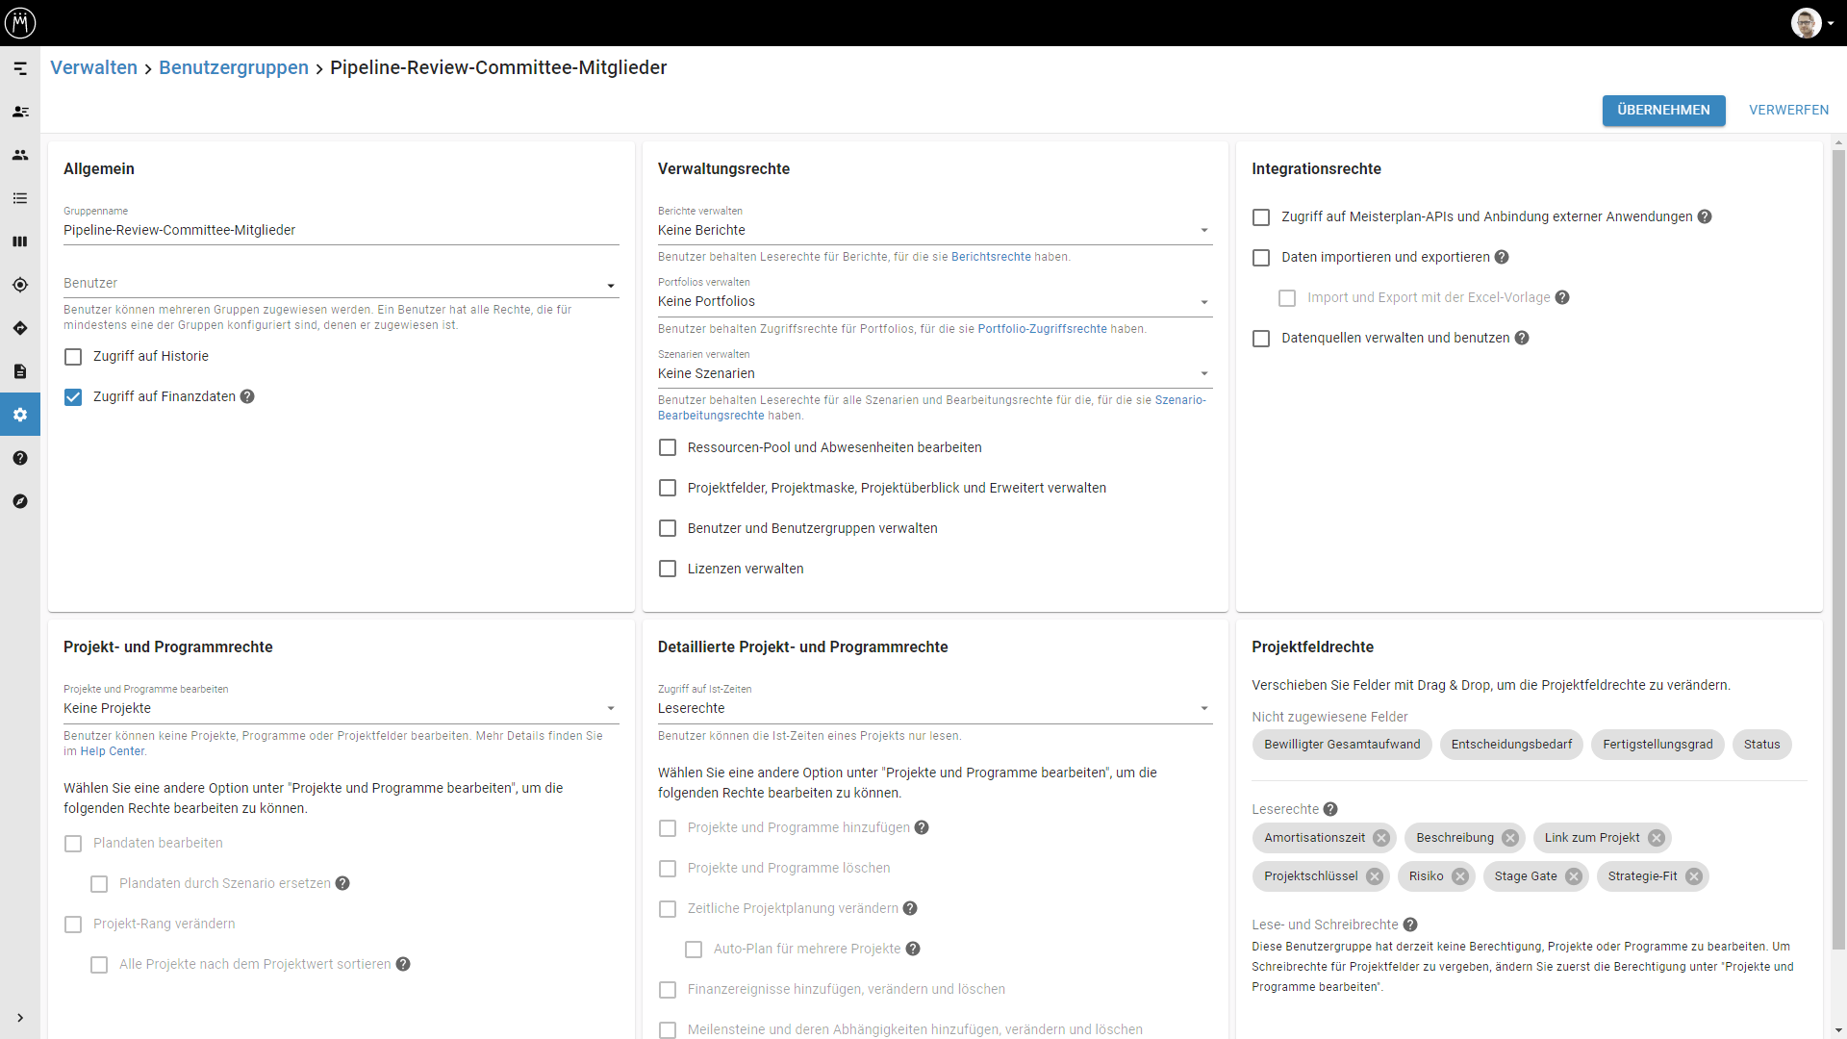Click the Meisterplan logo at top left
Screen dimensions: 1847x1039
click(20, 22)
